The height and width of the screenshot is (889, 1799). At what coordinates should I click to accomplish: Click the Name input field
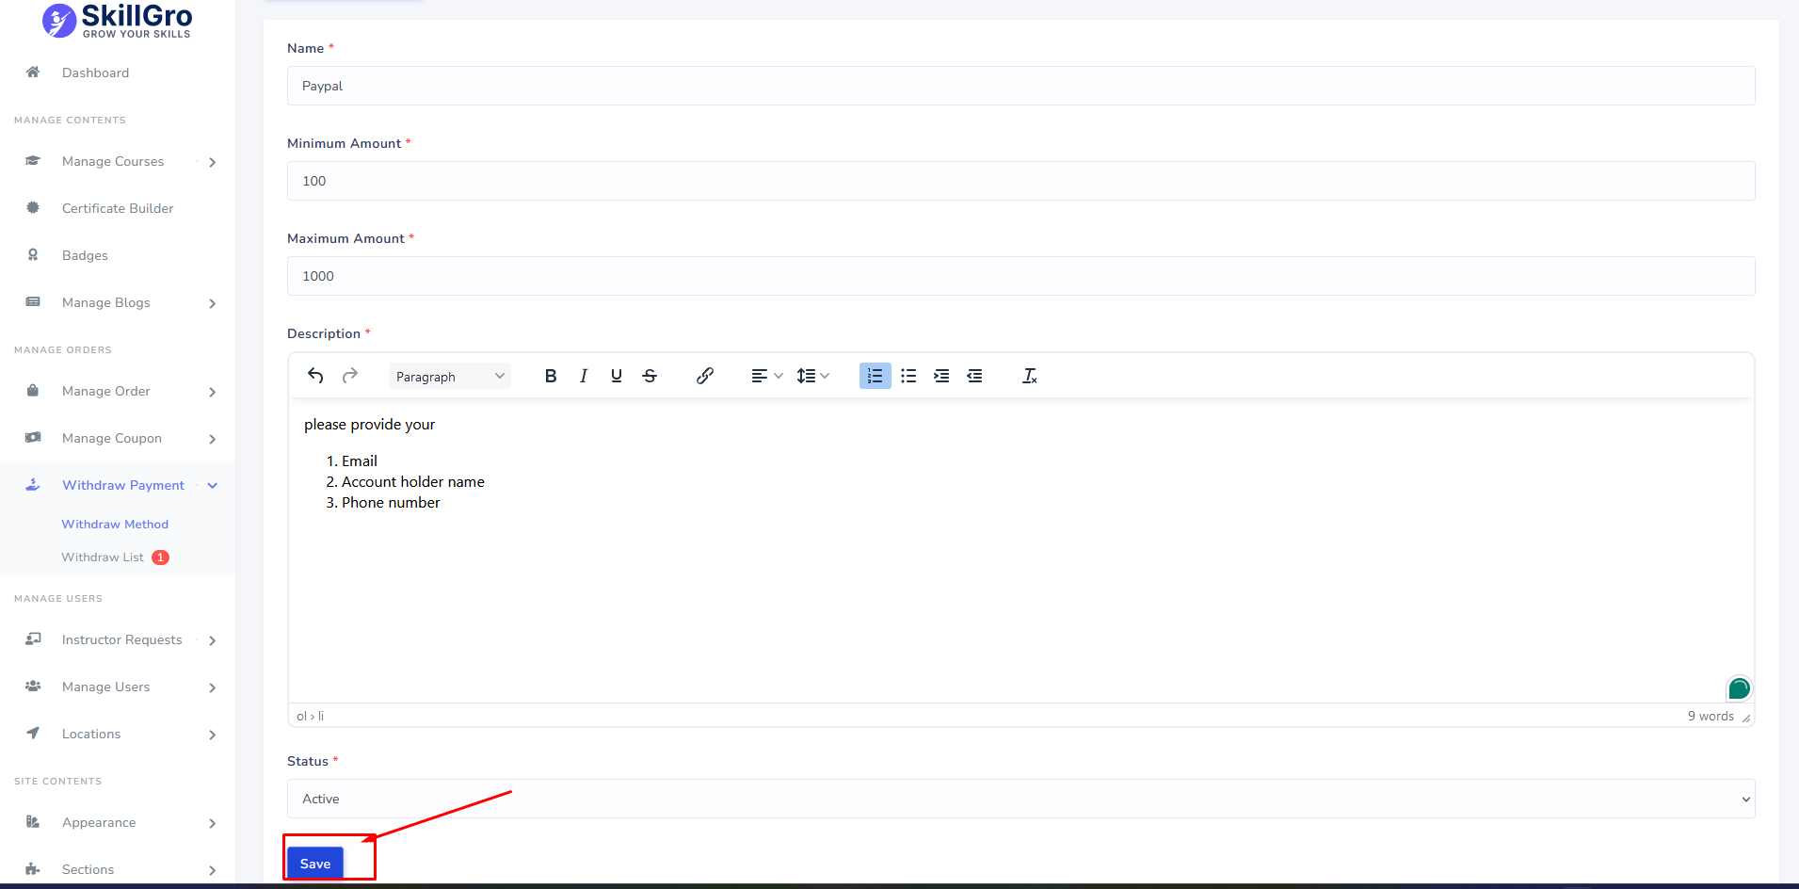[x=1020, y=86]
